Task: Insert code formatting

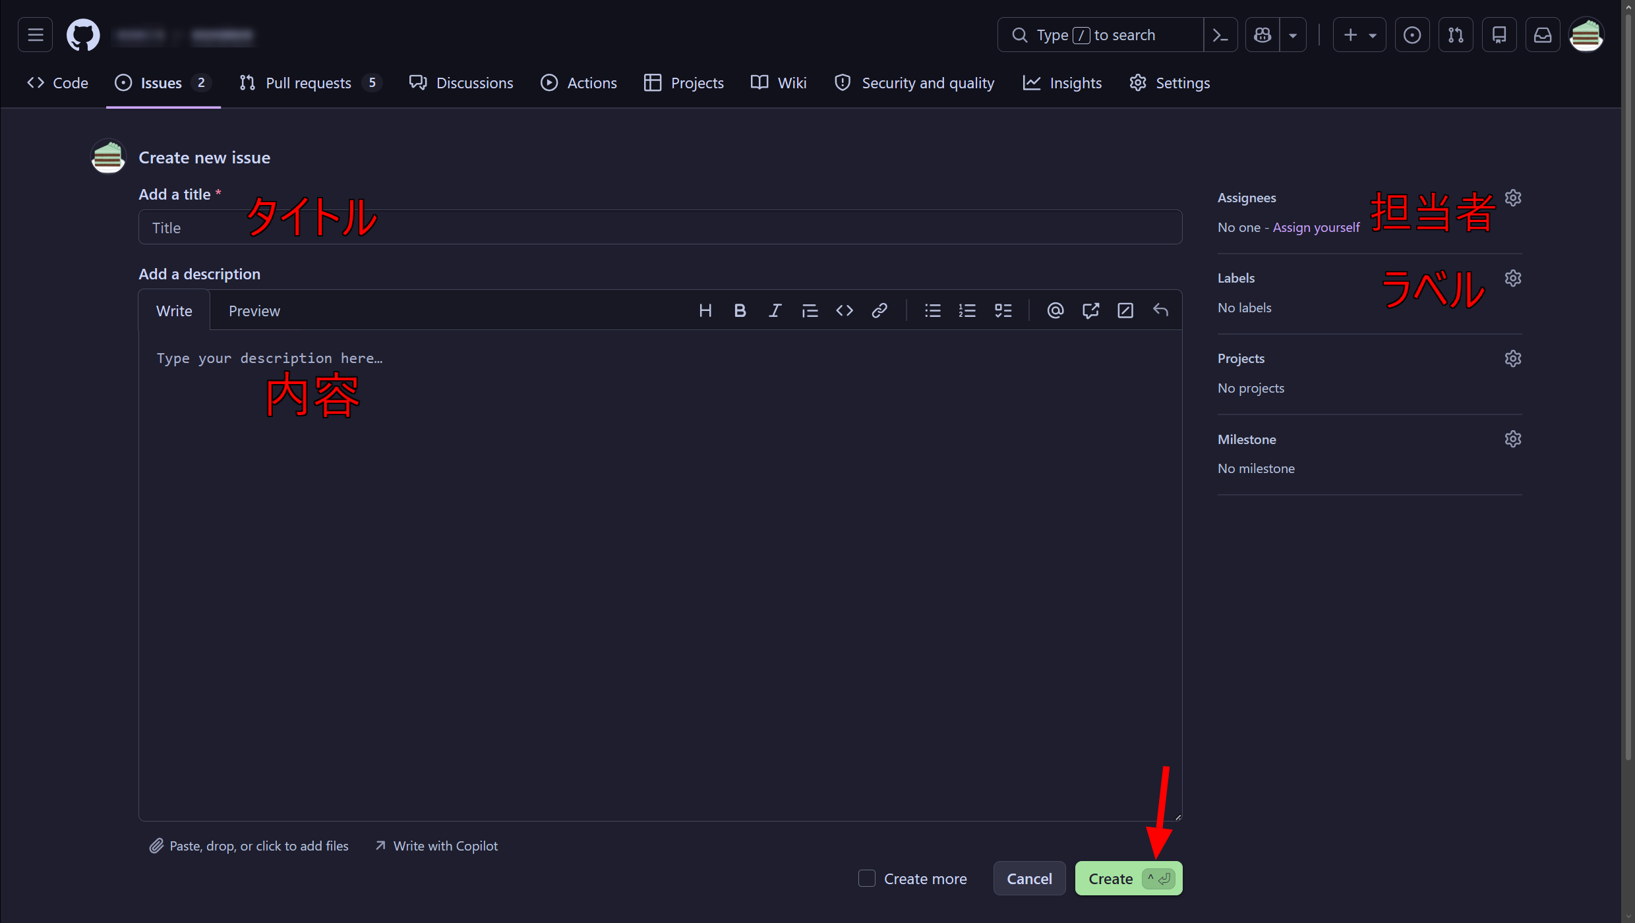Action: [845, 310]
